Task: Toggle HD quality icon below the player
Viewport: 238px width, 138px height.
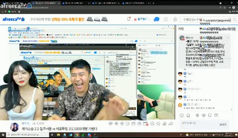Action: 122,123
